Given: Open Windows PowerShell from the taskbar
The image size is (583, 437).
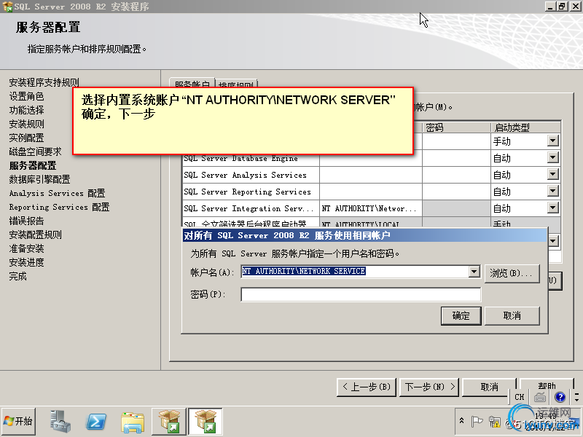Looking at the screenshot, I should (96, 422).
